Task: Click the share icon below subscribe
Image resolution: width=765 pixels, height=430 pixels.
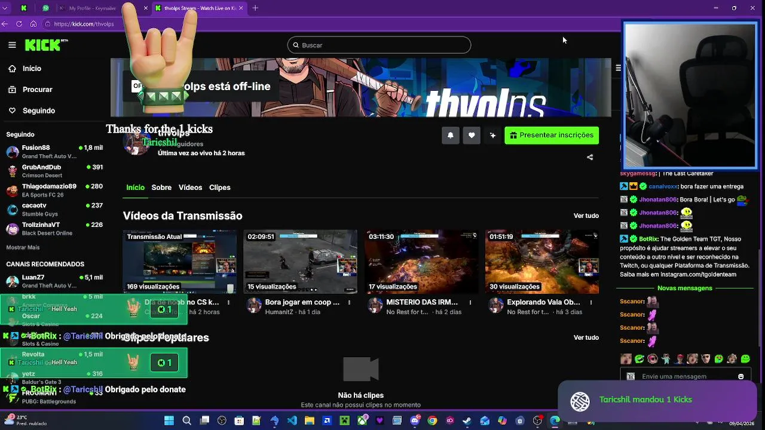Action: click(x=590, y=157)
